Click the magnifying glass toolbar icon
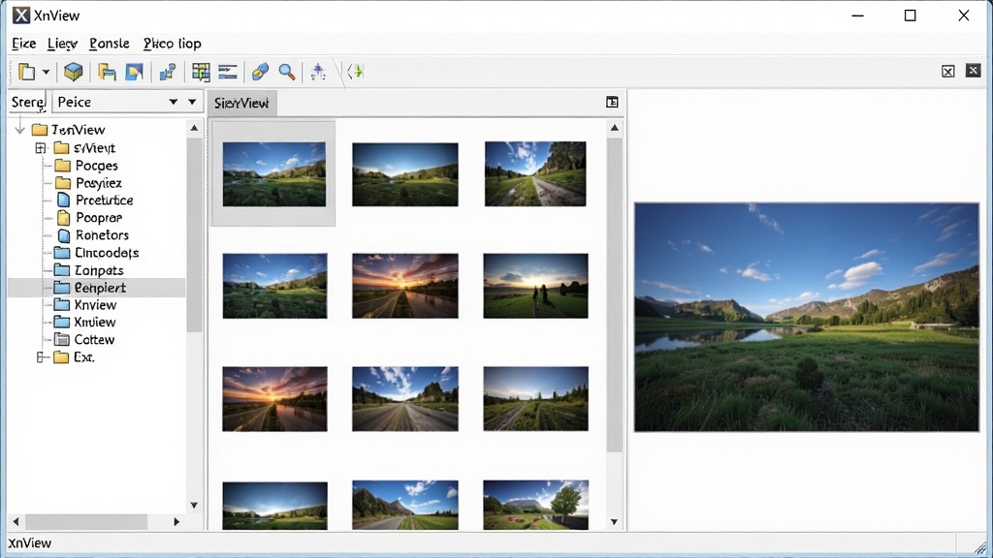Viewport: 993px width, 558px height. pyautogui.click(x=287, y=72)
